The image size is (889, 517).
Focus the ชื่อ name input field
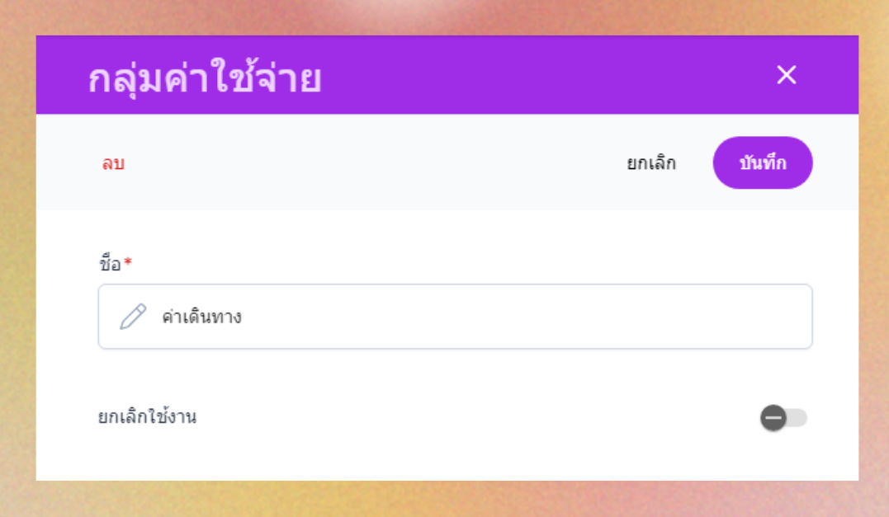455,317
